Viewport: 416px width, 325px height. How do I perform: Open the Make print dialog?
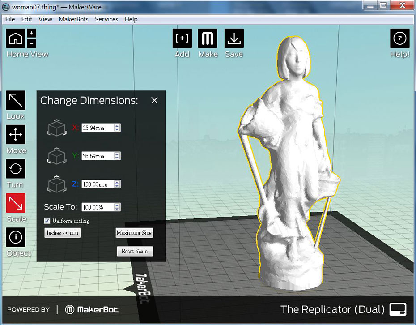[x=208, y=38]
